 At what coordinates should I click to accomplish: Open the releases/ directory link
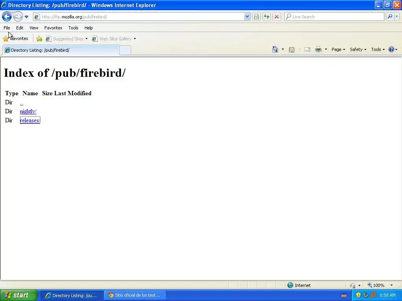30,120
